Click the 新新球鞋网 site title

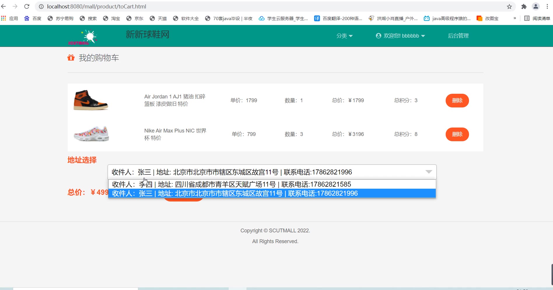point(148,34)
